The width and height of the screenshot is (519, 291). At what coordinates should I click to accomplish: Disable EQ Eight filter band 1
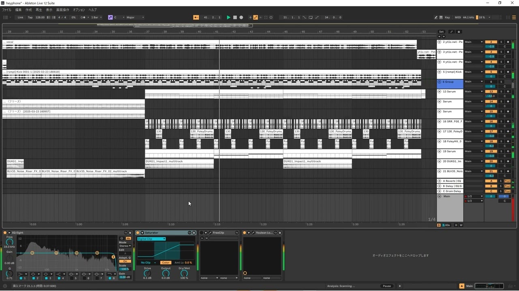click(x=21, y=278)
